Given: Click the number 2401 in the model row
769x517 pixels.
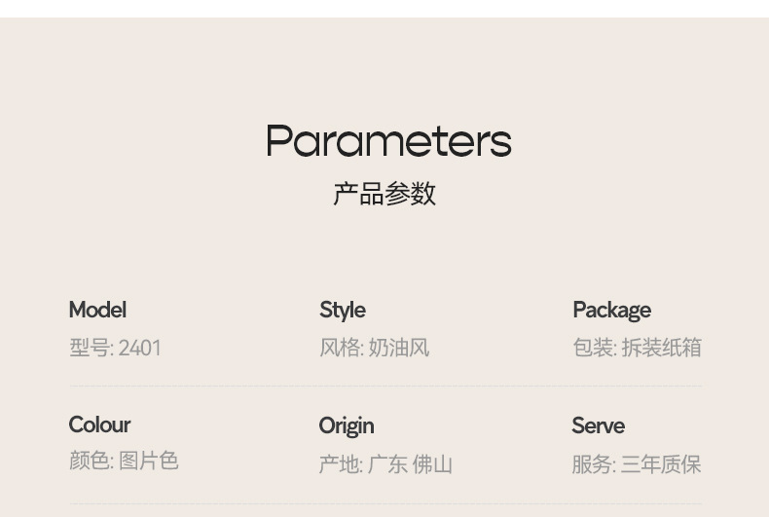Looking at the screenshot, I should pyautogui.click(x=140, y=349).
